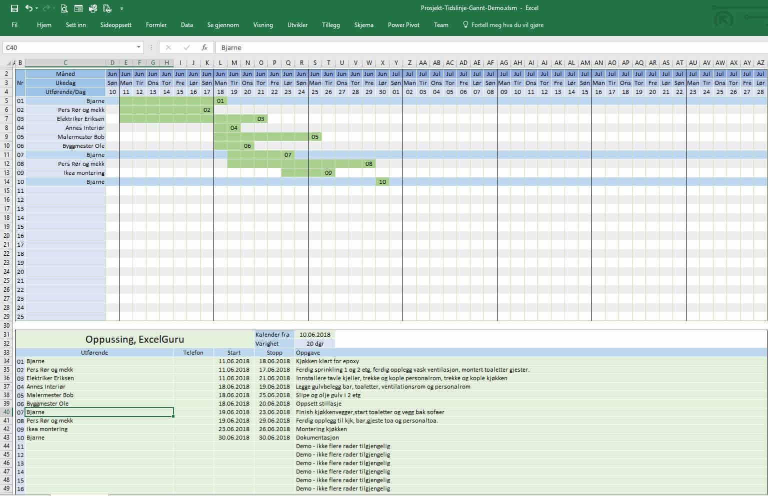
Task: Click the formula bar containing Bjarne
Action: point(492,47)
